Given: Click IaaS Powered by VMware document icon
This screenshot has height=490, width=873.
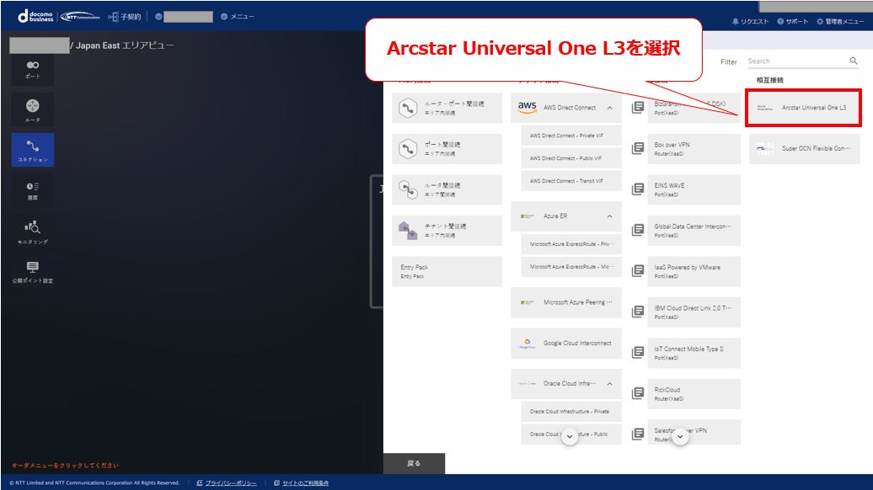Looking at the screenshot, I should (638, 271).
